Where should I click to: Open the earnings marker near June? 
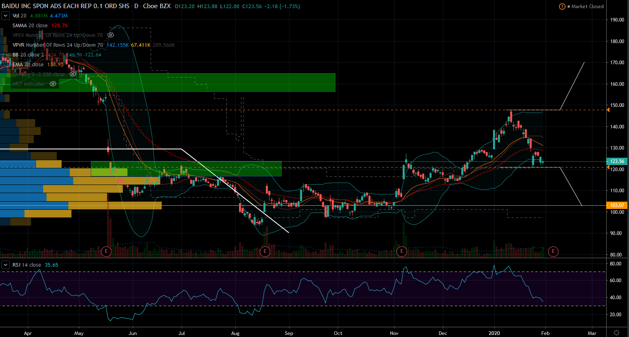[106, 251]
